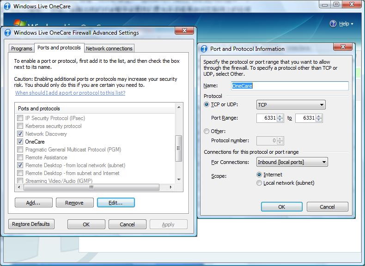This screenshot has width=365, height=266.
Task: Uncheck the OneCare checkbox in the list
Action: point(20,141)
